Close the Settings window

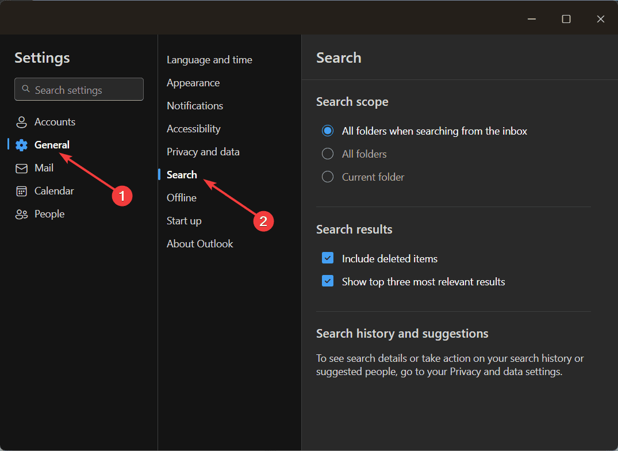[601, 19]
